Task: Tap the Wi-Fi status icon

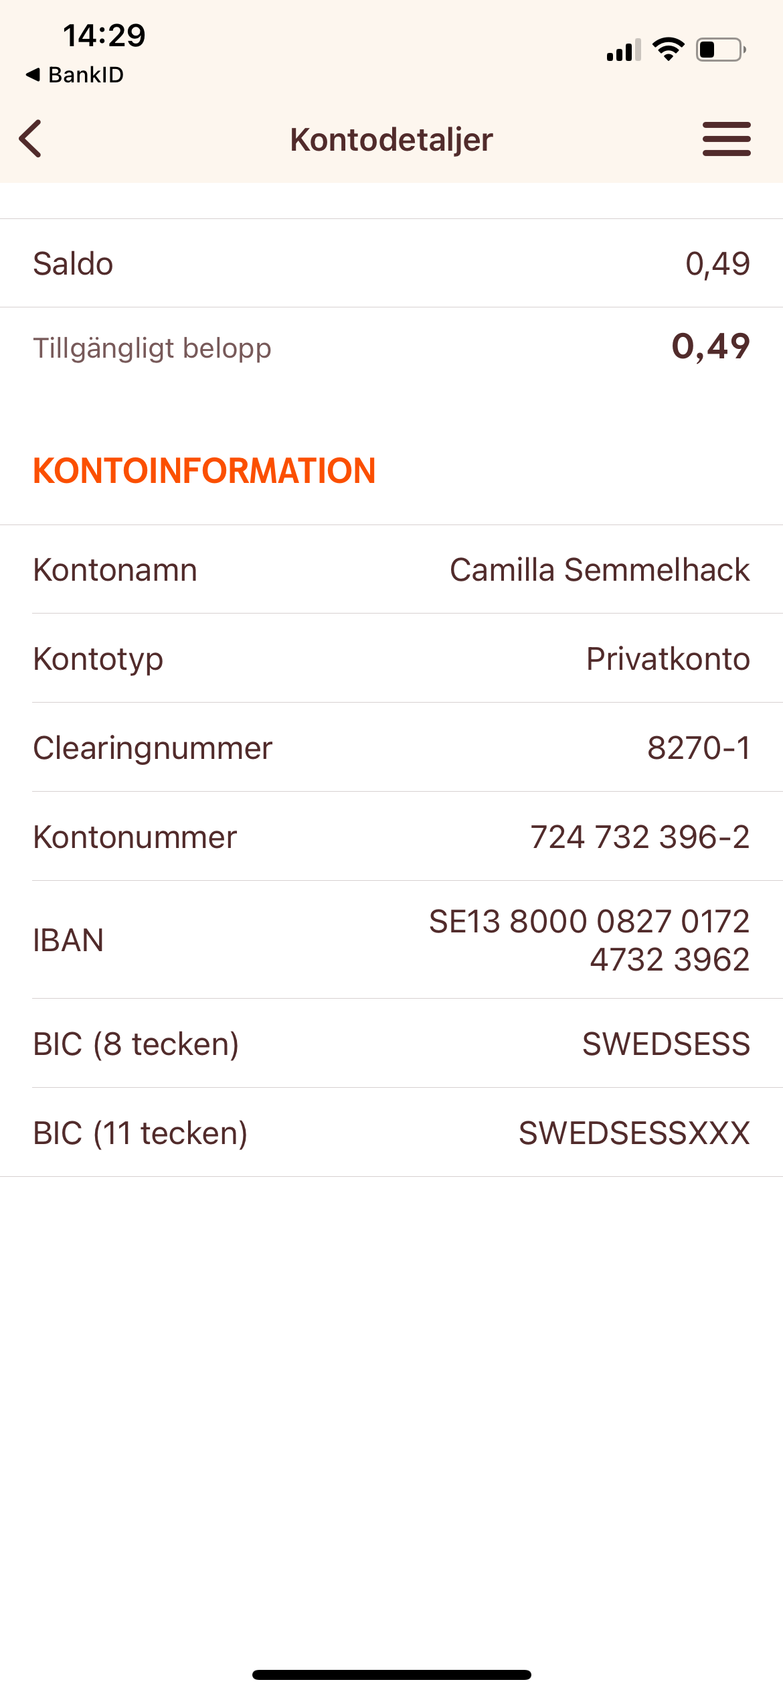Action: 668,49
